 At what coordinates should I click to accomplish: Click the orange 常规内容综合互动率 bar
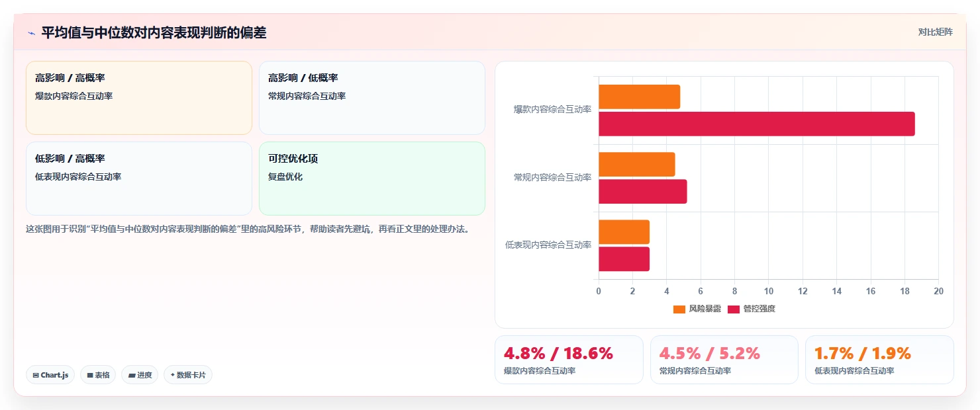point(637,165)
